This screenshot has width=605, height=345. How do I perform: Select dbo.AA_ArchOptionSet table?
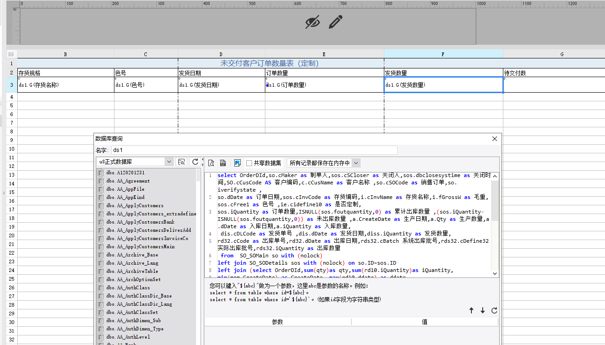[134, 280]
